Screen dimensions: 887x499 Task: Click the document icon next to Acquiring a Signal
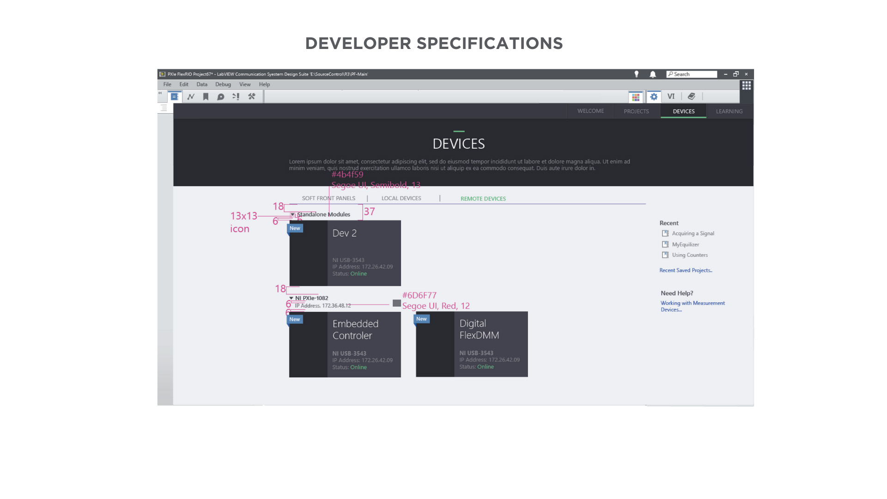pyautogui.click(x=665, y=233)
